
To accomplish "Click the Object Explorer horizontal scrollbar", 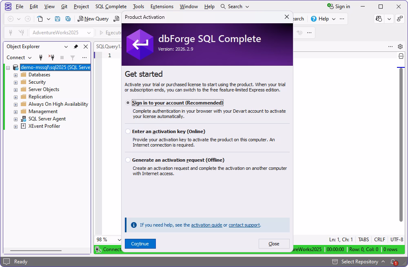I will [36, 251].
